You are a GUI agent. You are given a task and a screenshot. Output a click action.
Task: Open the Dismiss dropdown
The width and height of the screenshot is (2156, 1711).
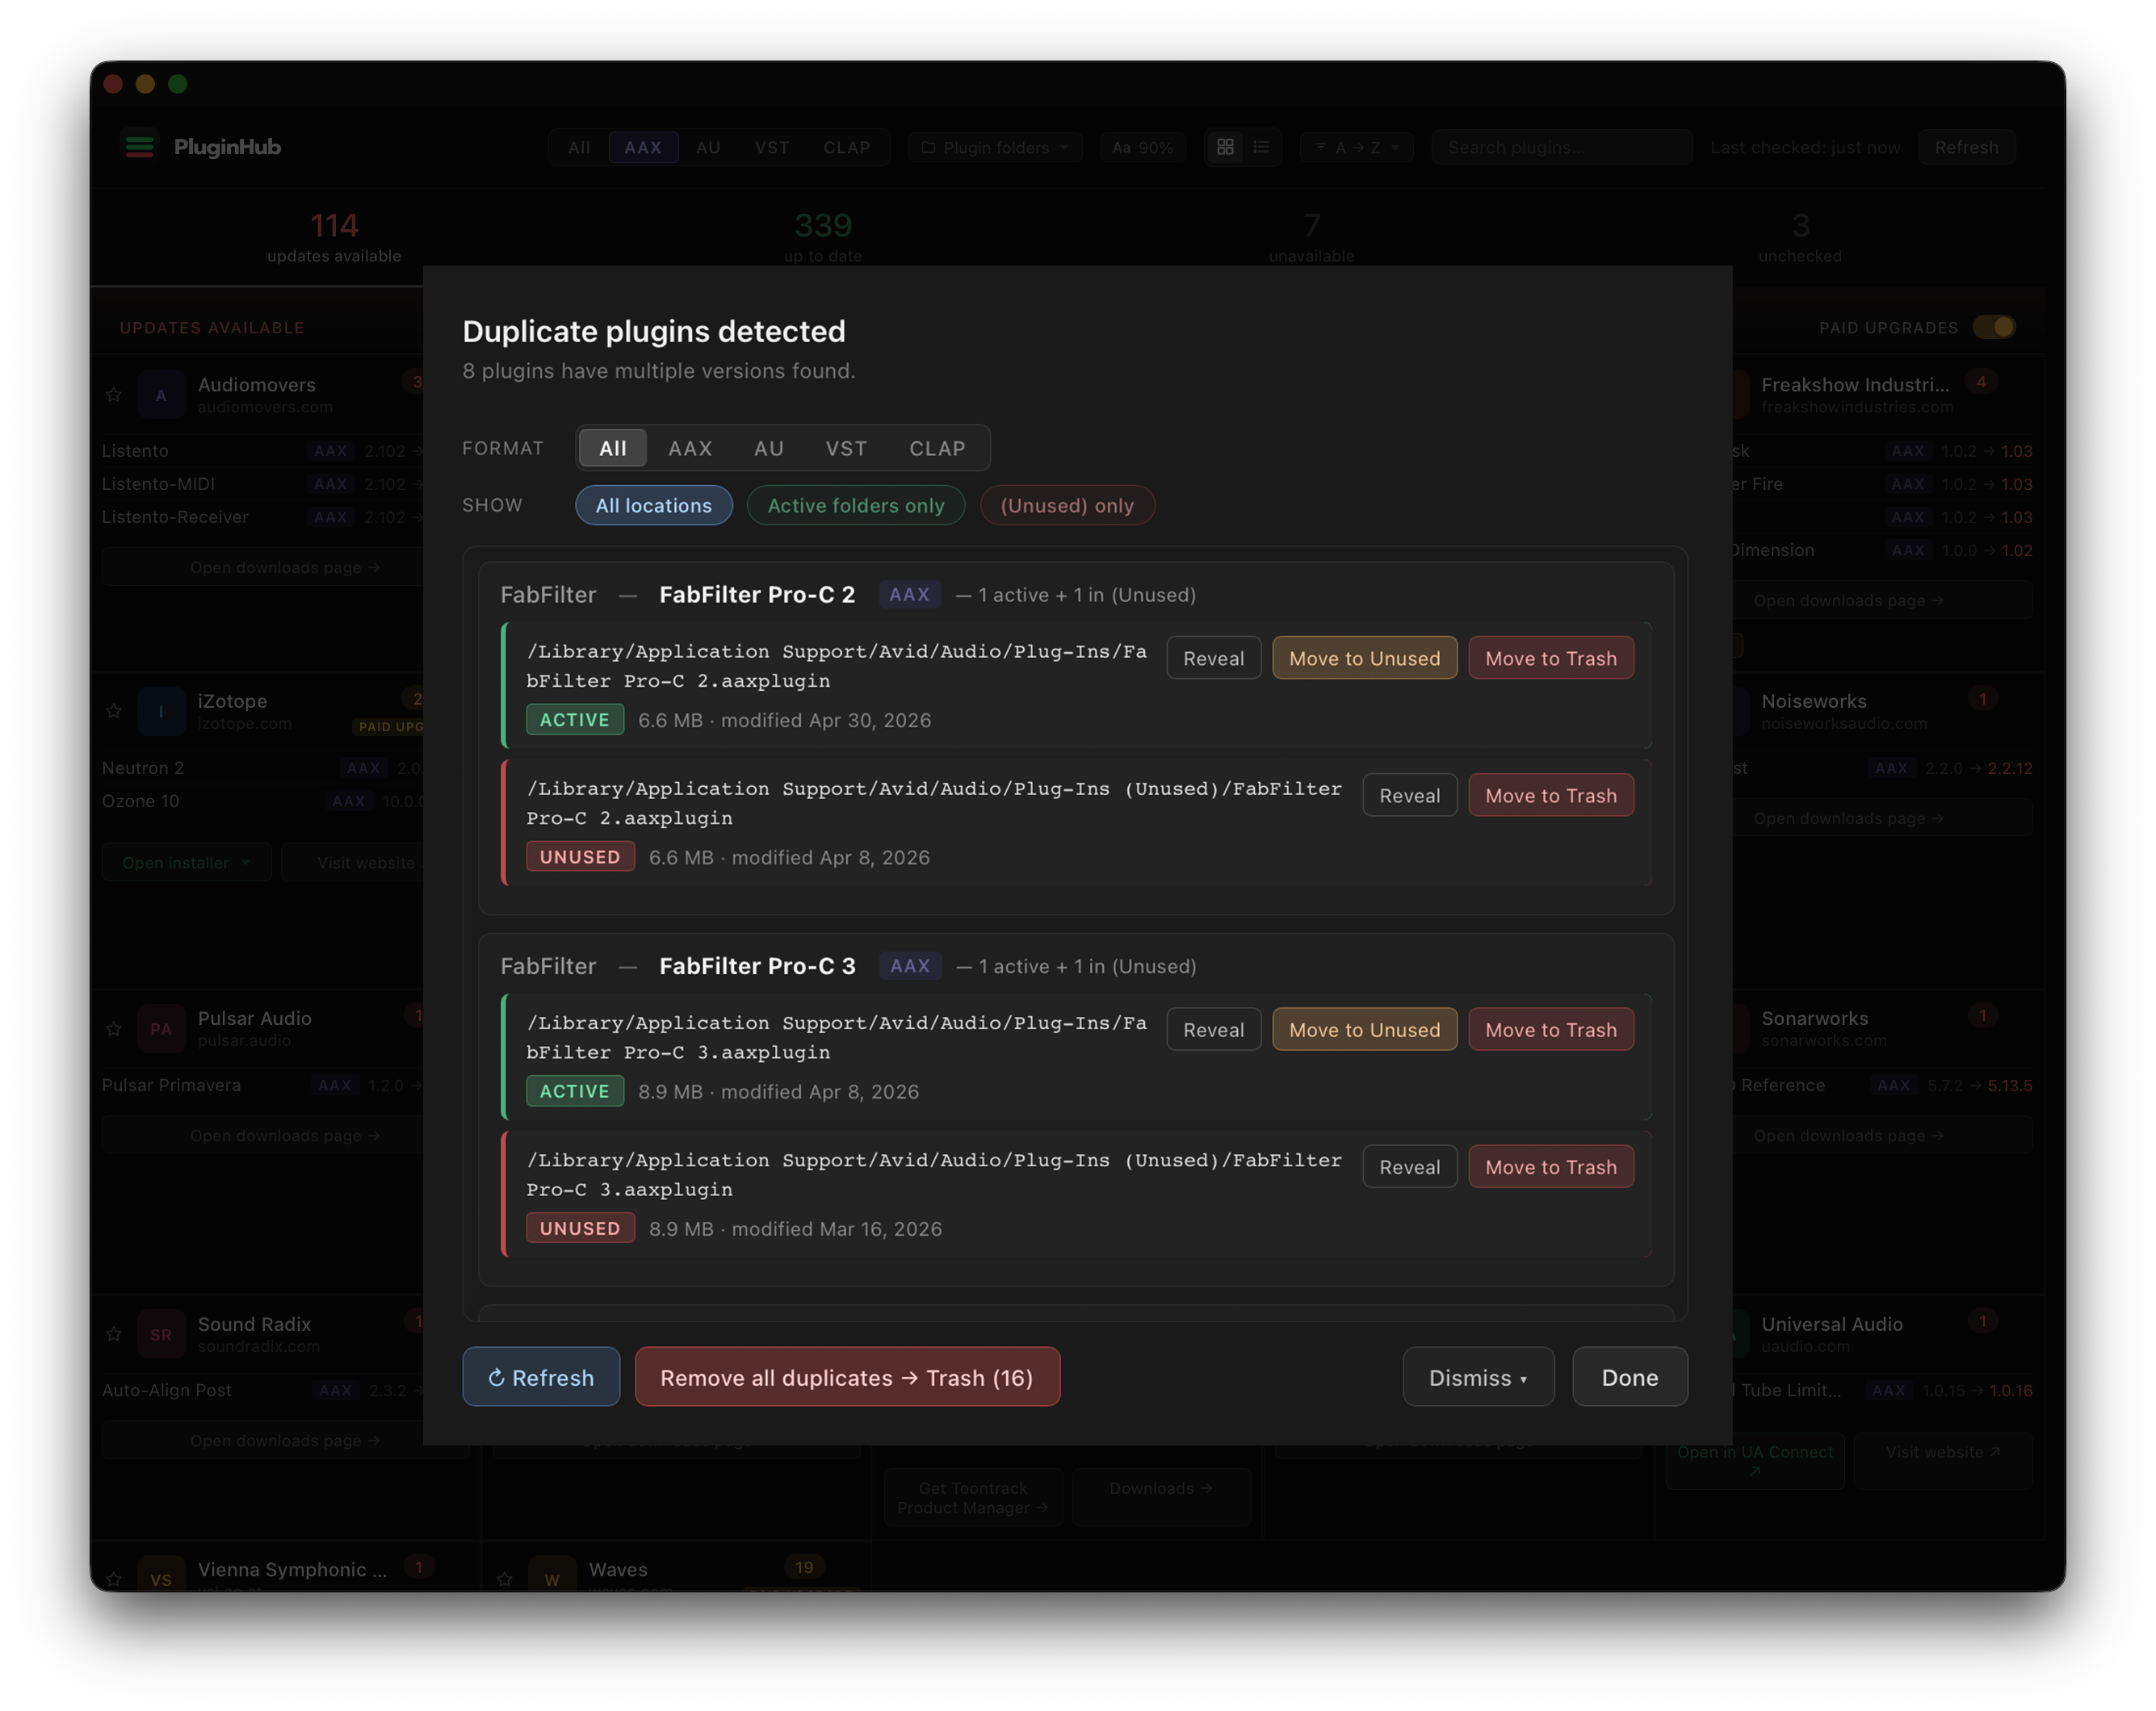click(1478, 1376)
